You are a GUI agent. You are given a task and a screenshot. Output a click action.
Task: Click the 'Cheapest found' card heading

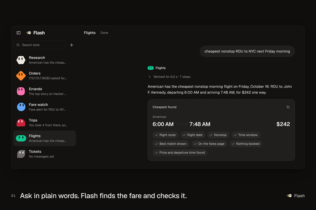pyautogui.click(x=164, y=107)
